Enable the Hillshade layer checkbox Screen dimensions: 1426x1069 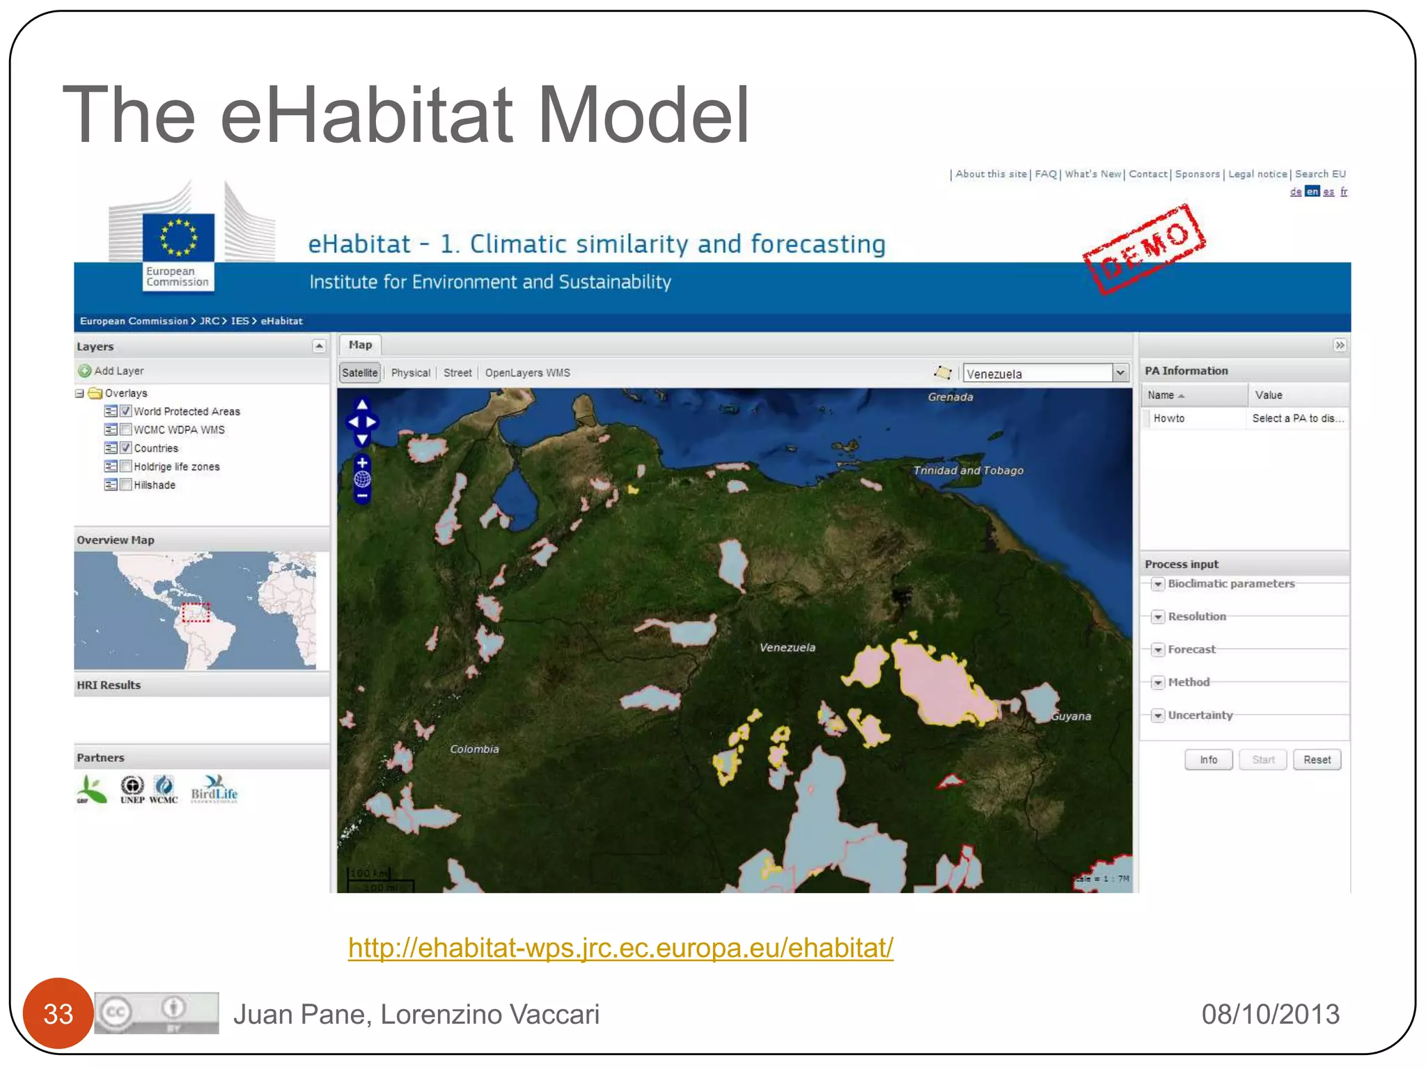click(126, 484)
